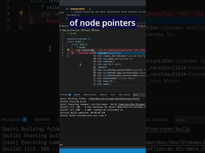
Task: Expand the Graph breadcrumb segment
Action: 87,30
